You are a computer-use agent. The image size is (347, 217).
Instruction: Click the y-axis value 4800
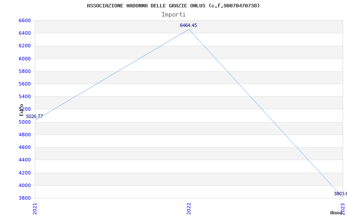click(x=25, y=135)
